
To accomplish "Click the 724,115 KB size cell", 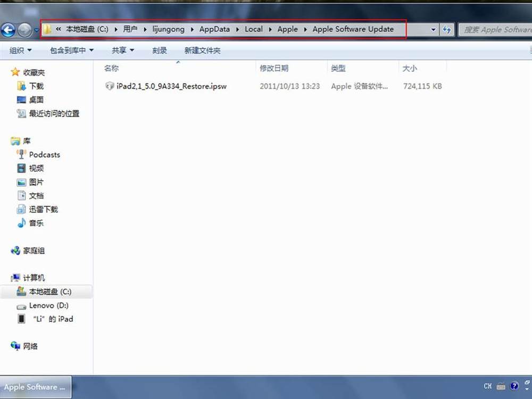I will point(422,86).
